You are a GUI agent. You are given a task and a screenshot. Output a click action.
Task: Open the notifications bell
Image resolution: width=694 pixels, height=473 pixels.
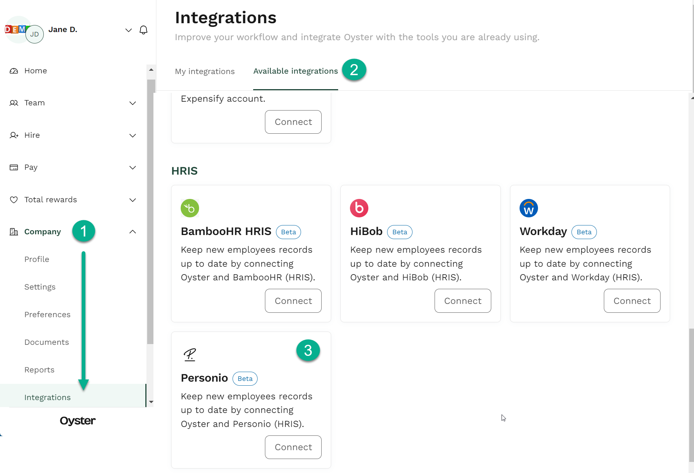coord(144,30)
